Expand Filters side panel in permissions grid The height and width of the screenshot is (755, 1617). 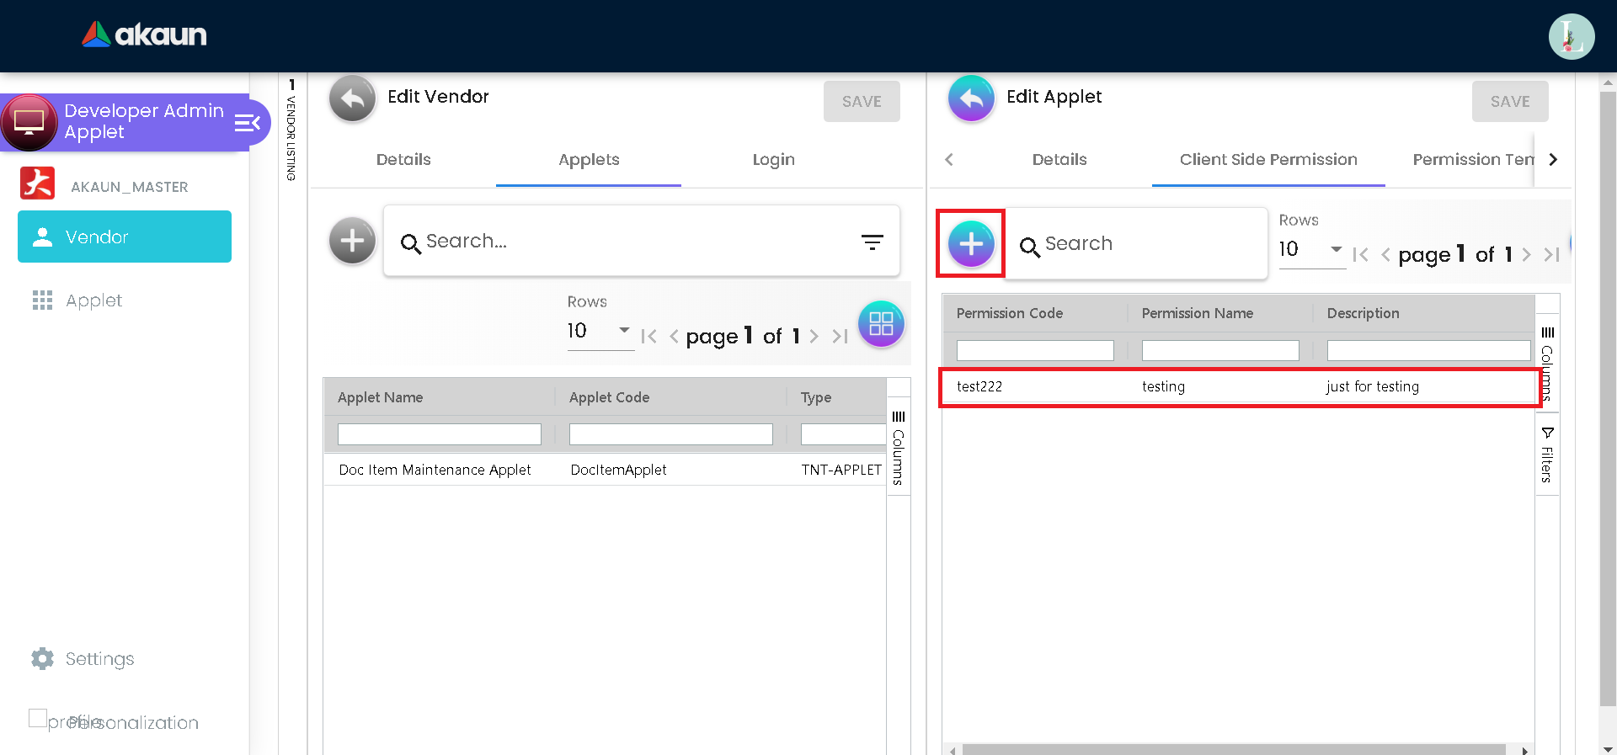1547,455
